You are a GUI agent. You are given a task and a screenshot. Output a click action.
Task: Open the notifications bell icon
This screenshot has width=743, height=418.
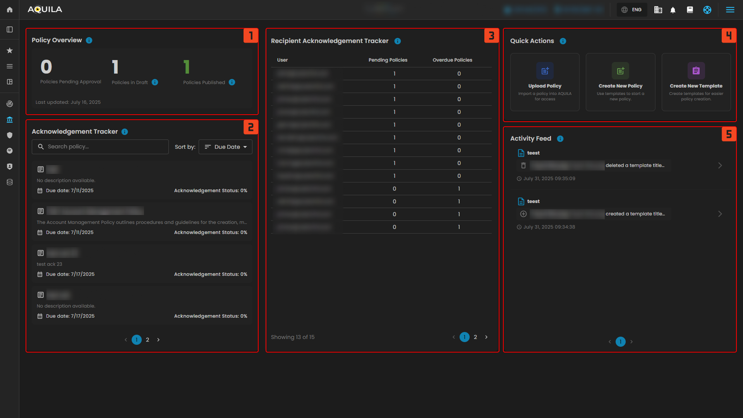coord(673,10)
